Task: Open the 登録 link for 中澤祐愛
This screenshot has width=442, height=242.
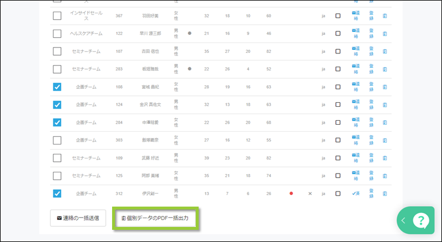Action: (x=371, y=122)
